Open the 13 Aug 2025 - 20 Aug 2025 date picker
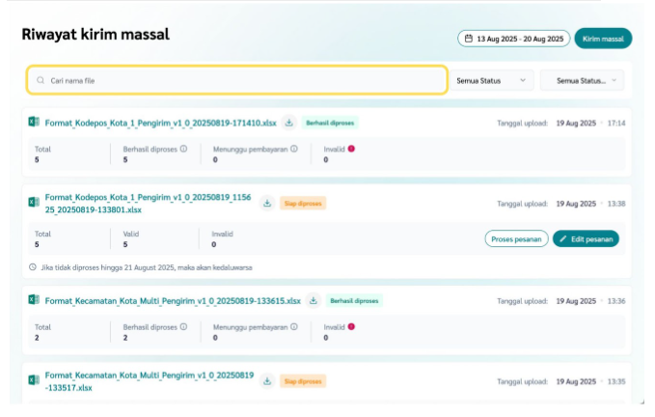This screenshot has height=417, width=655. [x=513, y=40]
